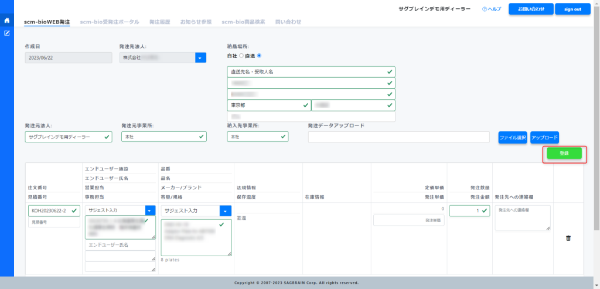Click the 発注先への連絡欄 text area
Viewport: 600px width, 289px height.
click(523, 217)
